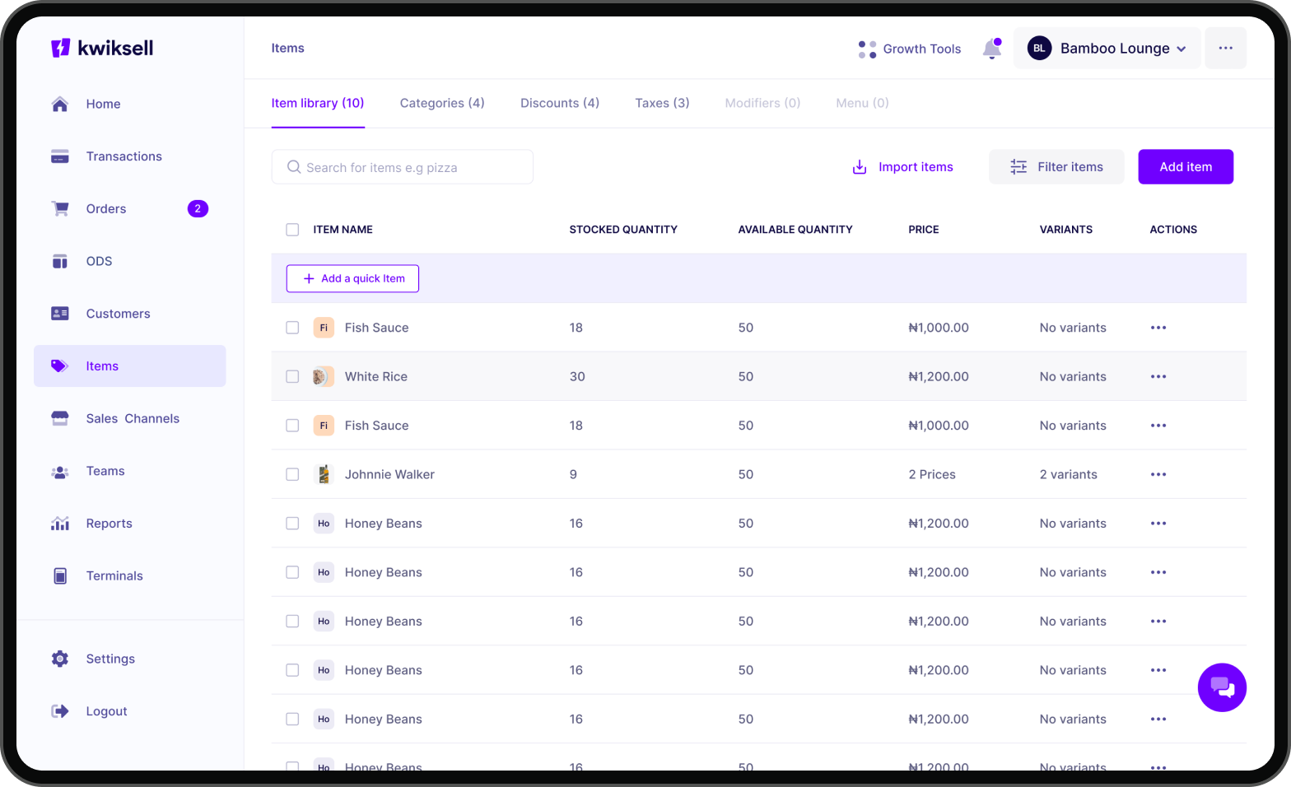Tick the Johnnie Walker checkbox
1291x787 pixels.
coord(292,474)
